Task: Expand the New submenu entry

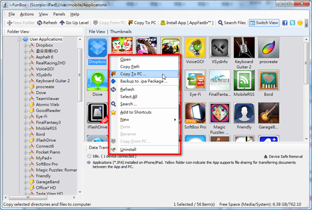Action: click(144, 120)
